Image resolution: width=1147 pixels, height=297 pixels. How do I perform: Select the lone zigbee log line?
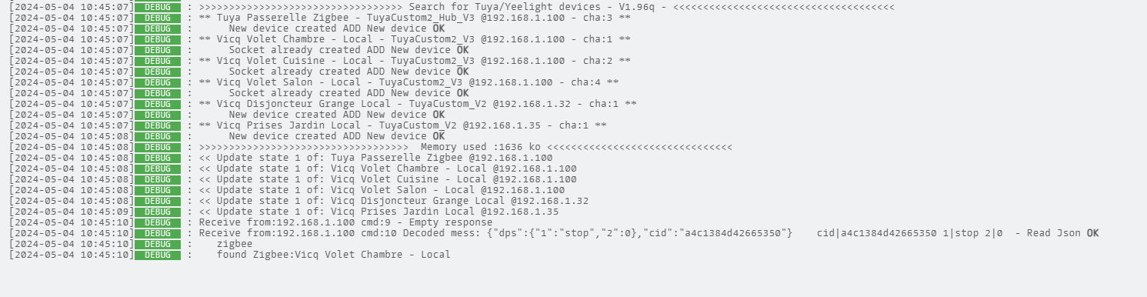[x=235, y=244]
